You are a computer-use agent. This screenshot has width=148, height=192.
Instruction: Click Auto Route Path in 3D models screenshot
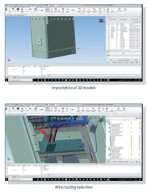tap(84, 10)
